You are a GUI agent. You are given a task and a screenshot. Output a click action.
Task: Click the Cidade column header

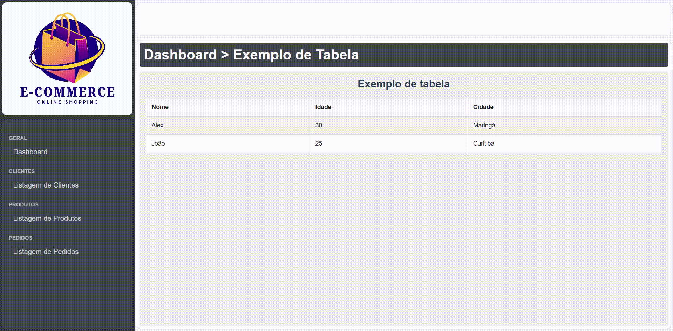pos(484,107)
